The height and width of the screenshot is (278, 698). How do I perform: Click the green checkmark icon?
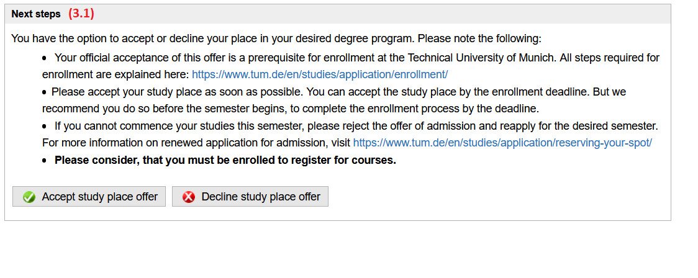[x=29, y=197]
